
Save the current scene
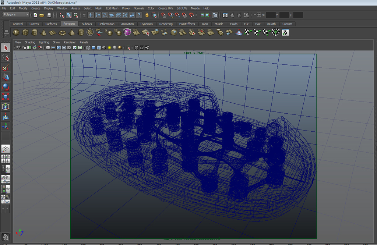point(49,15)
